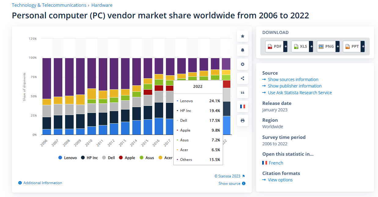The height and width of the screenshot is (197, 378).
Task: Click the 2022 tooltip header
Action: 198,87
